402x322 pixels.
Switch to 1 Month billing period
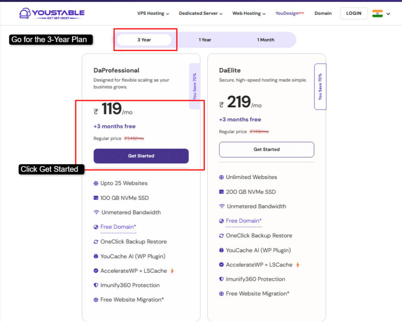(x=266, y=40)
